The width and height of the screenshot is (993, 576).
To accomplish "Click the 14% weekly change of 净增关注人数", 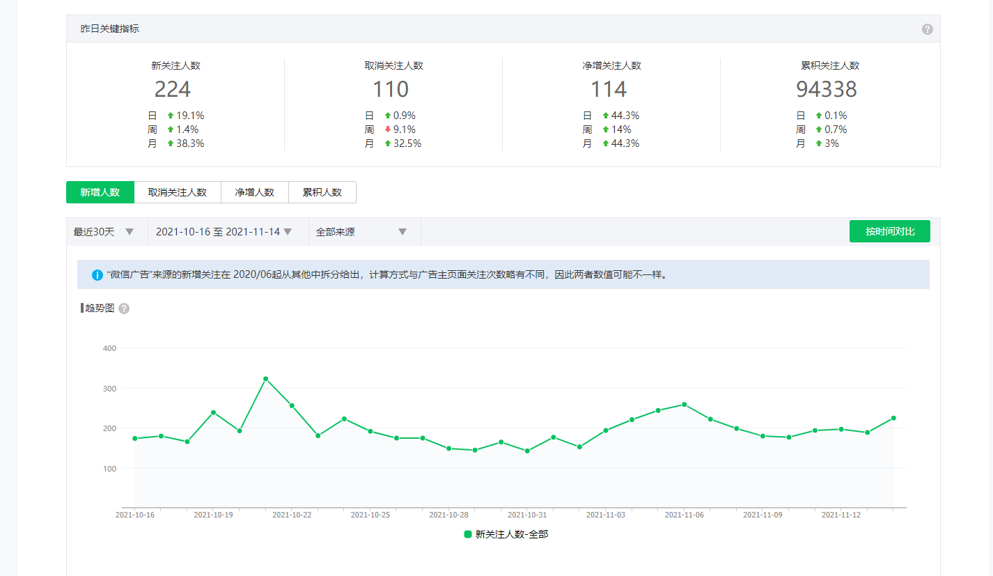I will tap(622, 130).
